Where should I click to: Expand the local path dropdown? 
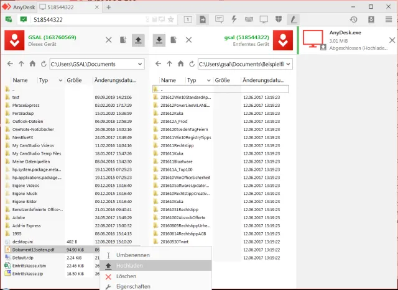(141, 63)
